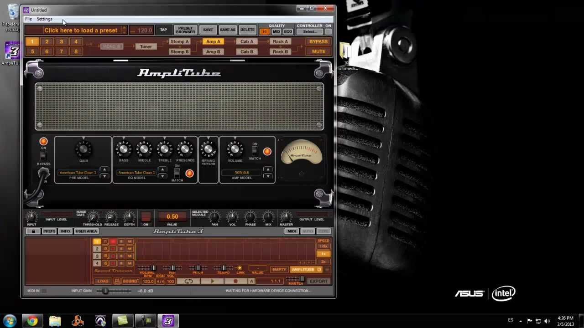Open the File menu
The image size is (584, 328).
click(28, 19)
